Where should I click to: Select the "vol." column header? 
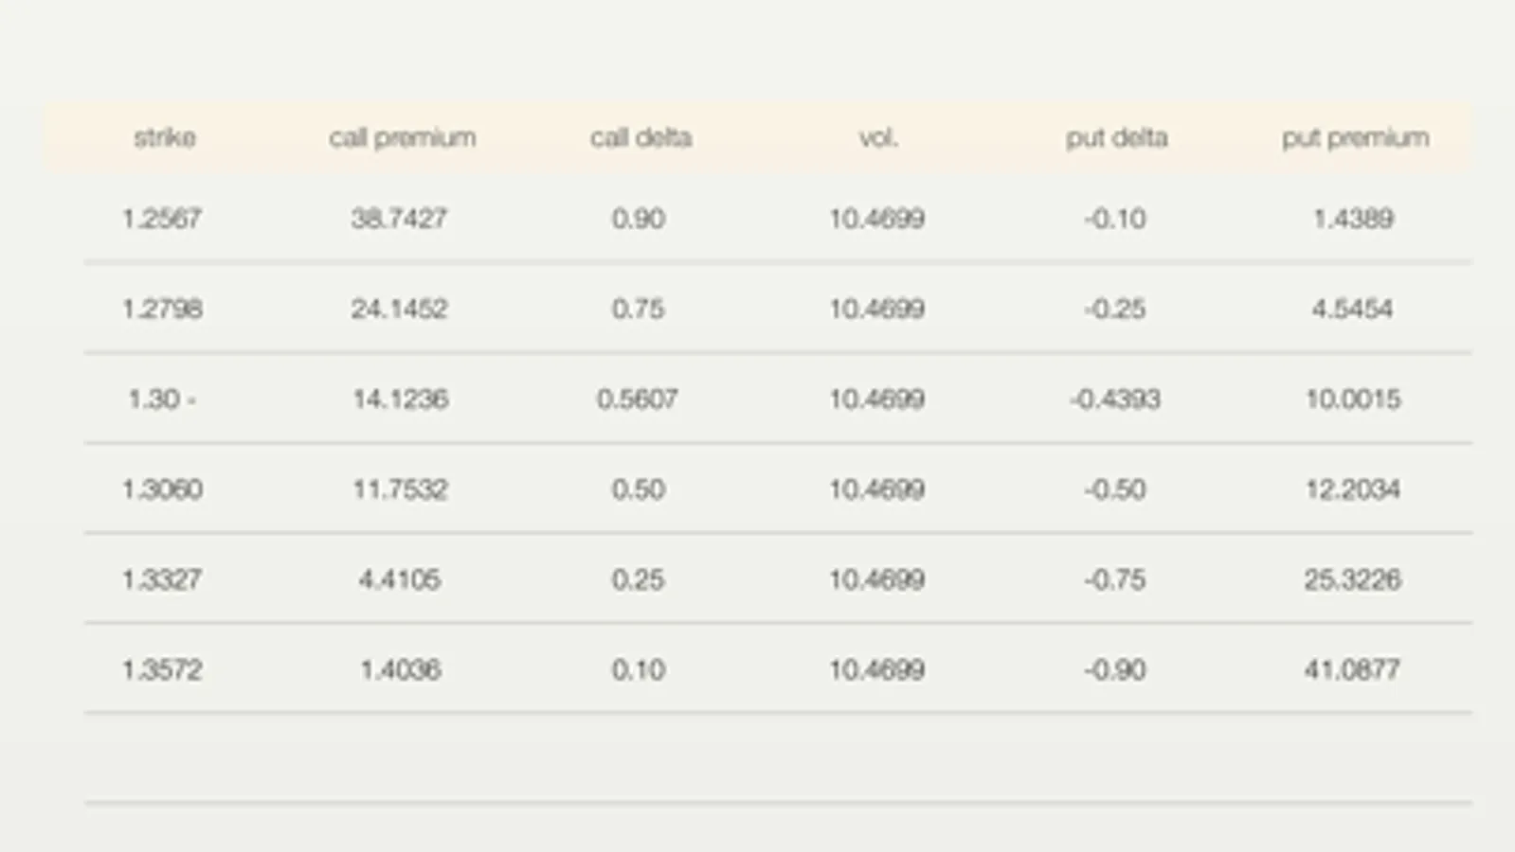877,137
